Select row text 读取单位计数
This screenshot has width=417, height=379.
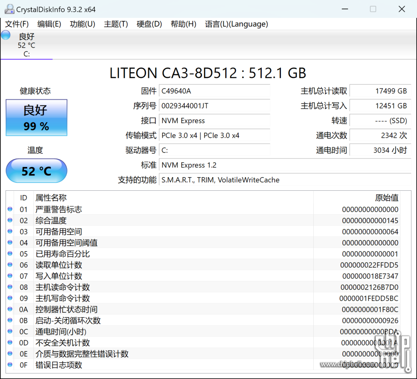pyautogui.click(x=59, y=265)
